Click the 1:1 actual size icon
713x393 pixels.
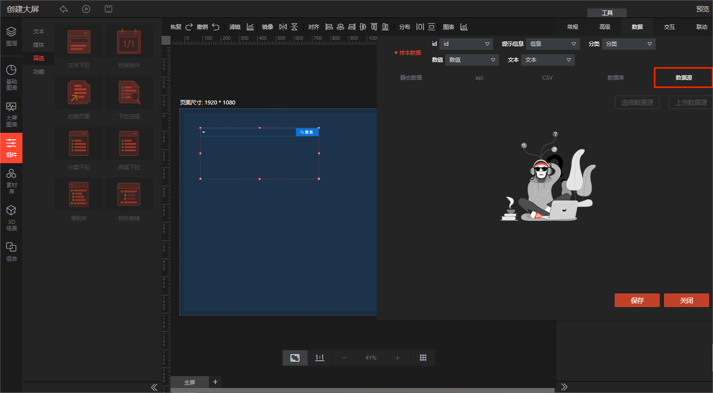320,358
